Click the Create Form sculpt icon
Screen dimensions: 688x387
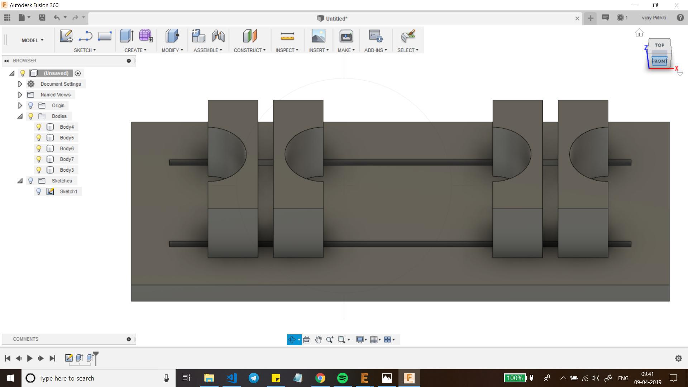click(x=145, y=36)
